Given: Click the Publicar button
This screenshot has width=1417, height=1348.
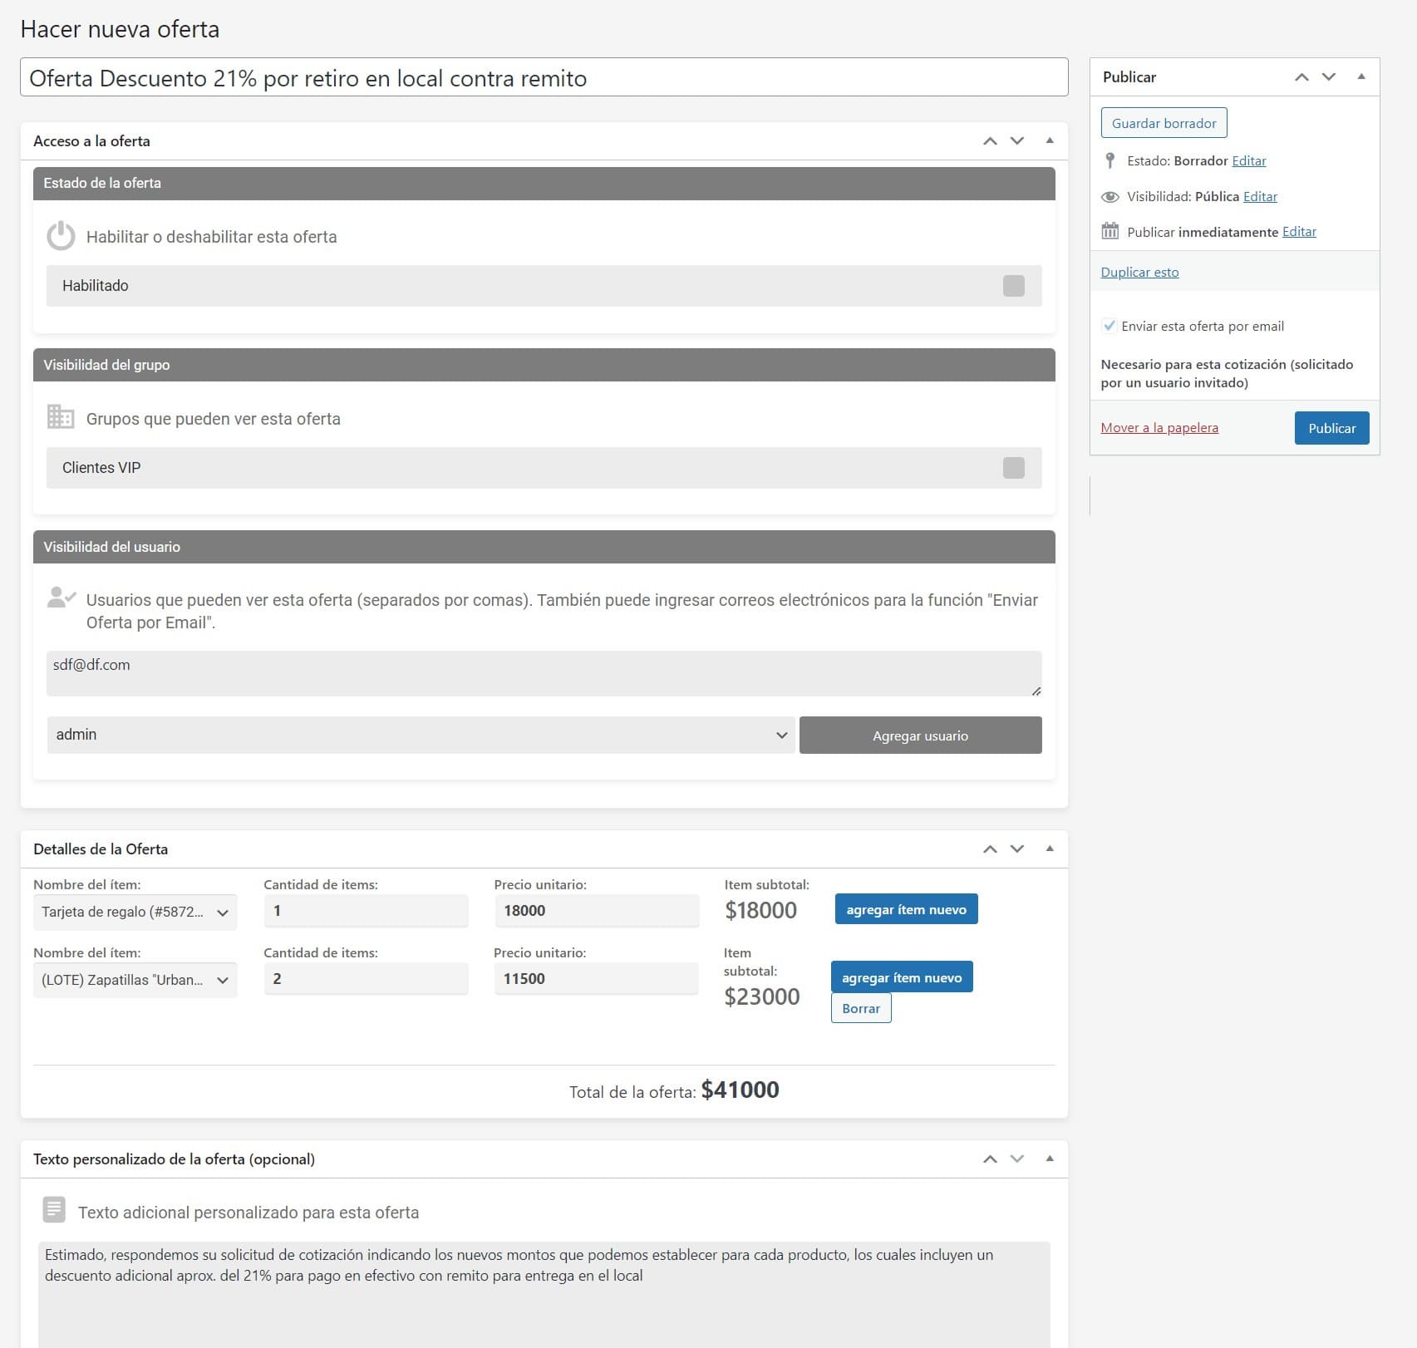Looking at the screenshot, I should (x=1331, y=428).
